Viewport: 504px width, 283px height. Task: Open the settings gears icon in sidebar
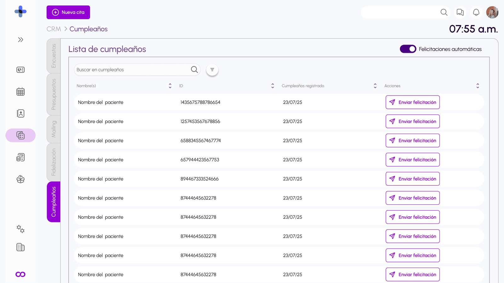(x=20, y=229)
